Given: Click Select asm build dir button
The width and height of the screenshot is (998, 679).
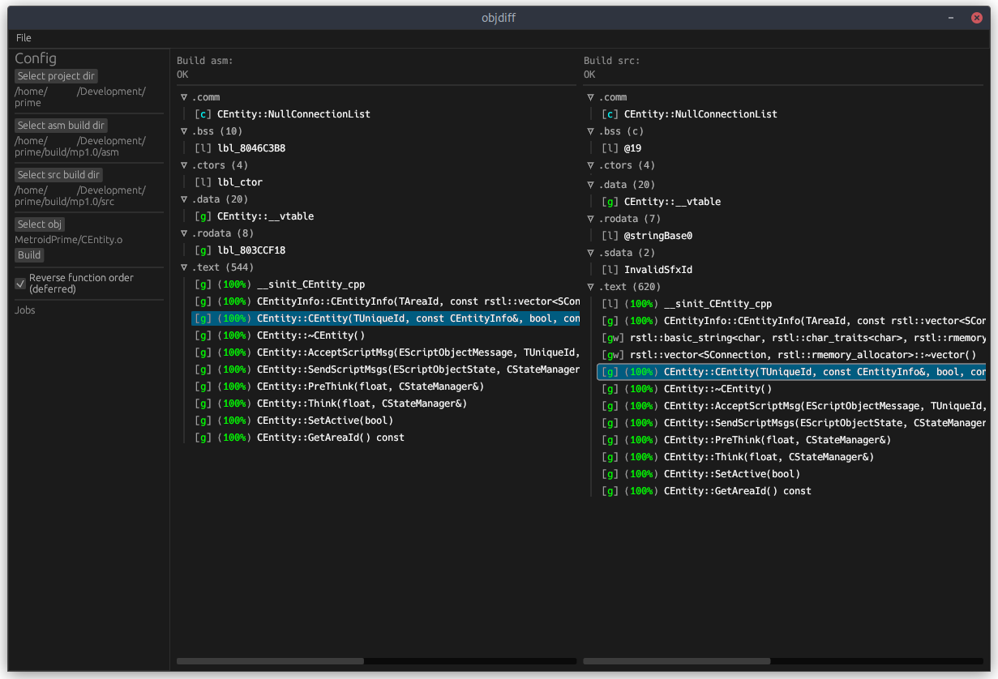Looking at the screenshot, I should point(61,126).
